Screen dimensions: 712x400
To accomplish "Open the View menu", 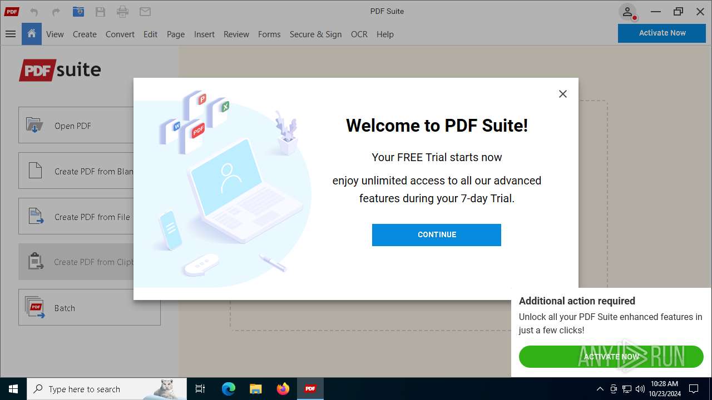I will pyautogui.click(x=55, y=34).
